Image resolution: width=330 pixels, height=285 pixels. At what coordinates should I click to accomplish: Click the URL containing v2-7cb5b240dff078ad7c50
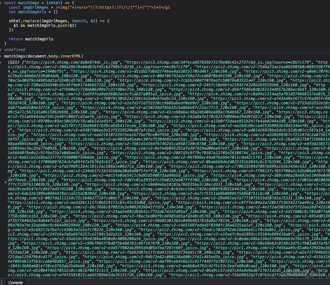point(203,80)
